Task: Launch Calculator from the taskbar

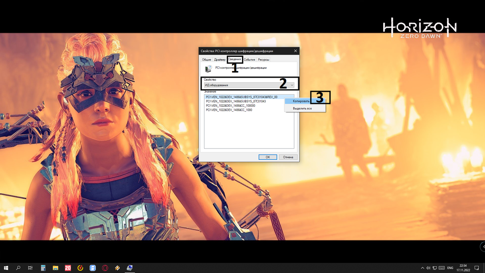Action: click(43, 268)
